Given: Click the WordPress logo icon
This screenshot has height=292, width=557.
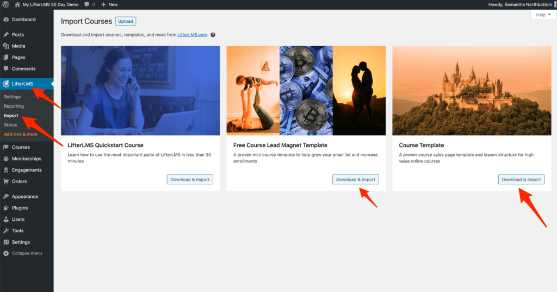Looking at the screenshot, I should (x=5, y=4).
